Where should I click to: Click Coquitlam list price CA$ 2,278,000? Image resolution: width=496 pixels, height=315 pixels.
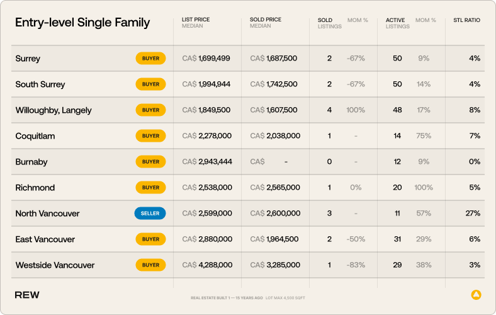(207, 136)
